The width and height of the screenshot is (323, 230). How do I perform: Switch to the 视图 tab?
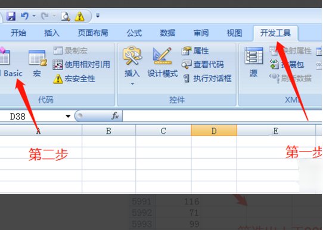tap(234, 33)
